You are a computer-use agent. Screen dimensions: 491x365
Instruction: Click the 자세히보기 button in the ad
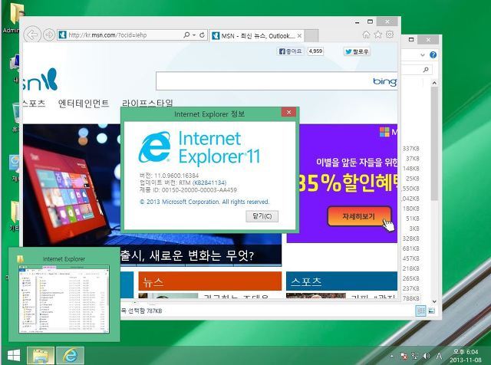359,216
